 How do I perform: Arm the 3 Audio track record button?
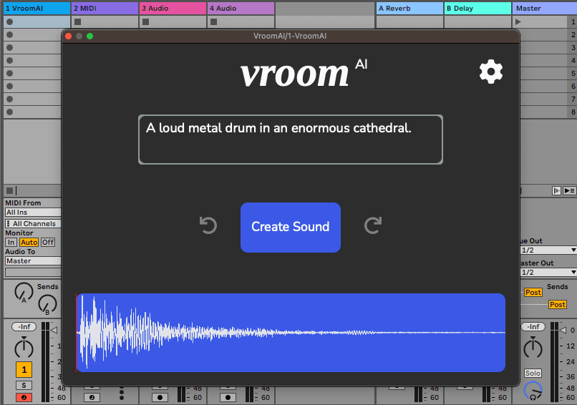160,397
